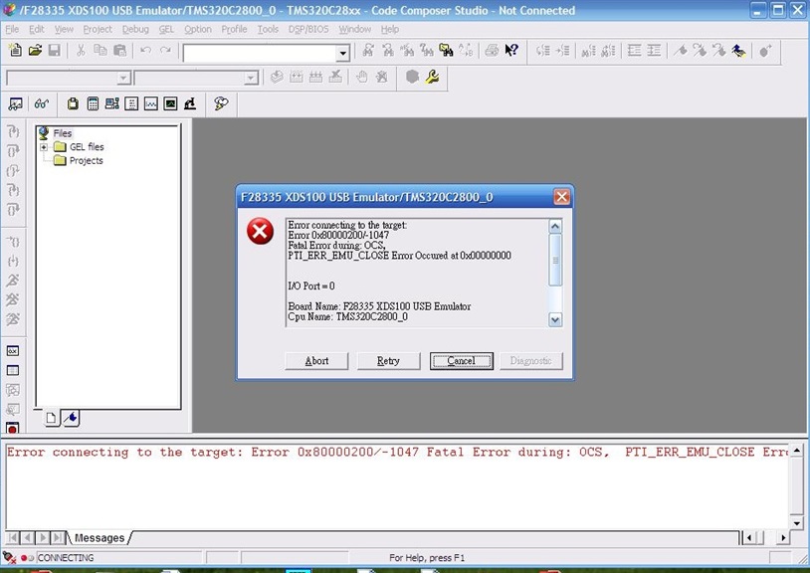The image size is (810, 573).
Task: Click the step-into braces sidebar icon
Action: pos(13,131)
